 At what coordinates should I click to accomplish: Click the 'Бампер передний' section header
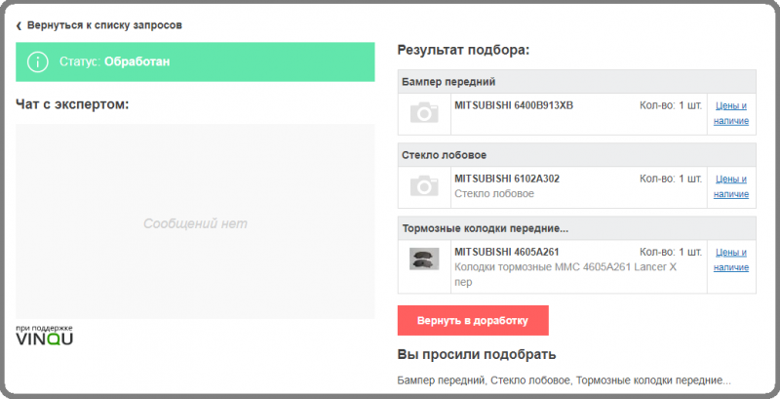coord(577,82)
